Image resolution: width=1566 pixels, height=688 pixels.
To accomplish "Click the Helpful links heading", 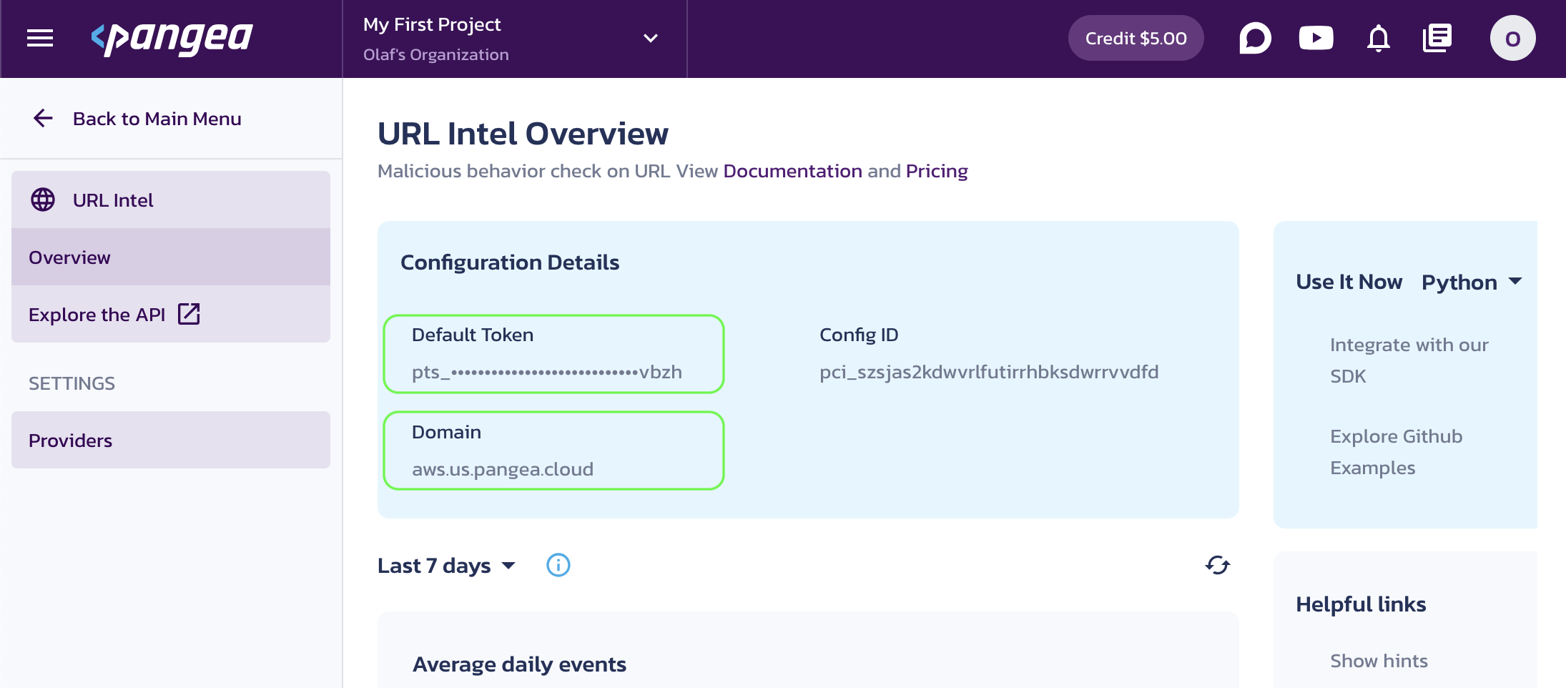I will pyautogui.click(x=1361, y=604).
